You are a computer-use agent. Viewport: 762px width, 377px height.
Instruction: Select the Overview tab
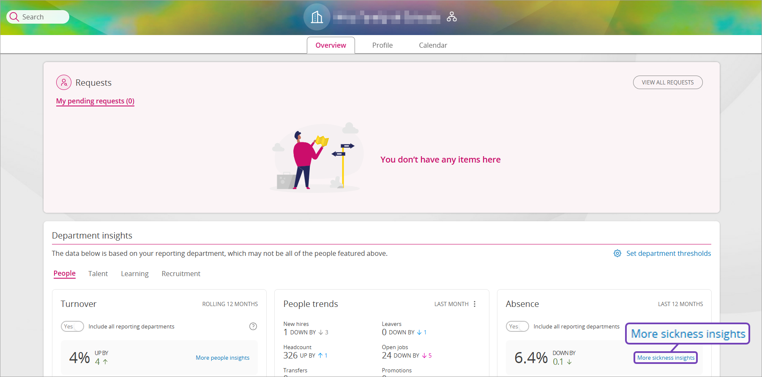click(x=330, y=45)
